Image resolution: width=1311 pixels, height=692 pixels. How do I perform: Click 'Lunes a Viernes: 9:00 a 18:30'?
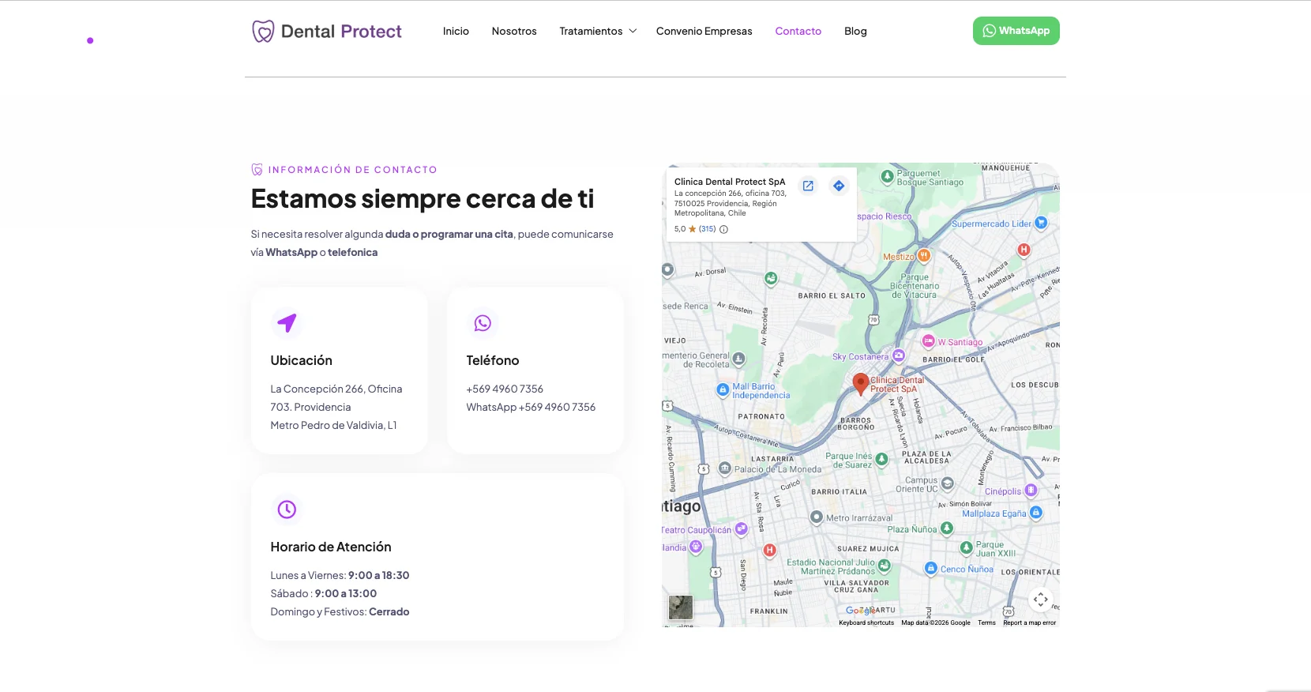tap(340, 575)
